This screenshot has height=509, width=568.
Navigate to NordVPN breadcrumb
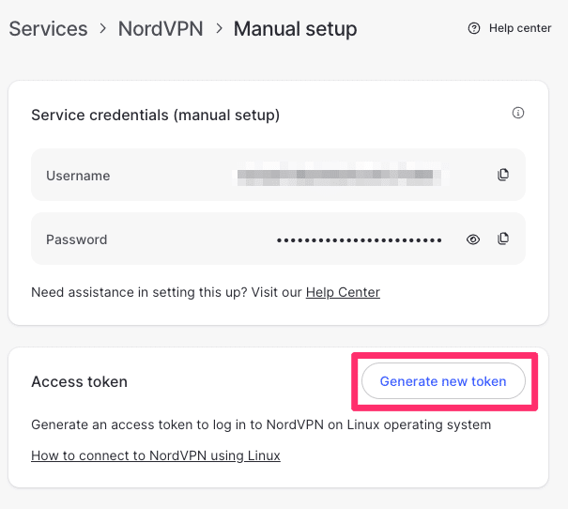pyautogui.click(x=161, y=28)
